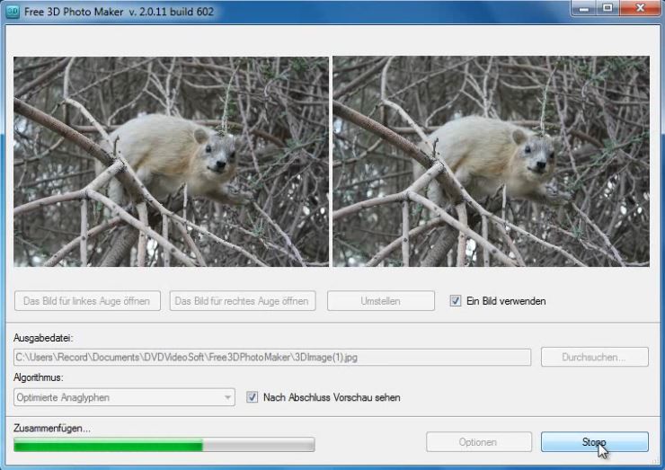This screenshot has width=665, height=470.
Task: Click 'Das Bild für rechtes Auge öffnen' button
Action: (243, 301)
